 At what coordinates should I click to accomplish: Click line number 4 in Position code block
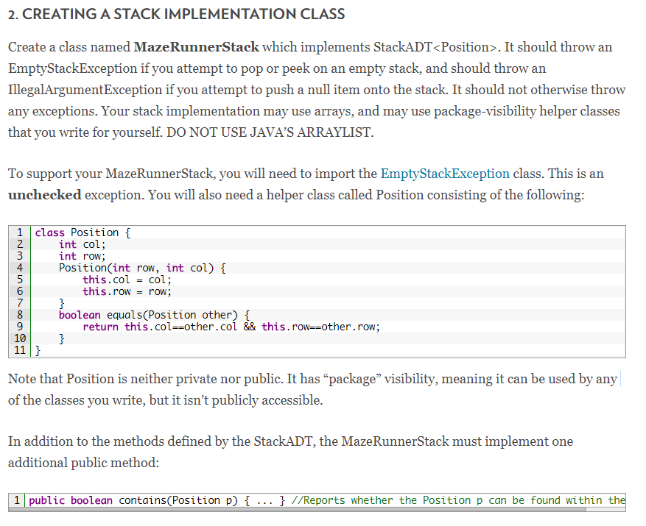tap(21, 268)
